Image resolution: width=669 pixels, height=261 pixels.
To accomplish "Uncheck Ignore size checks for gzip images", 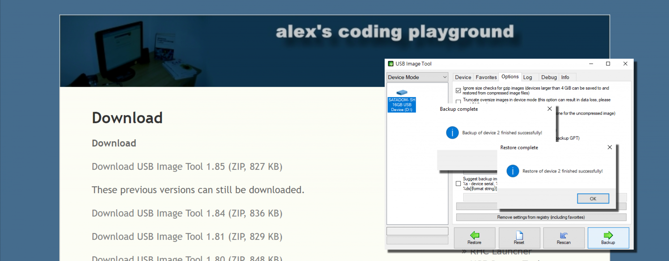I will coord(458,90).
